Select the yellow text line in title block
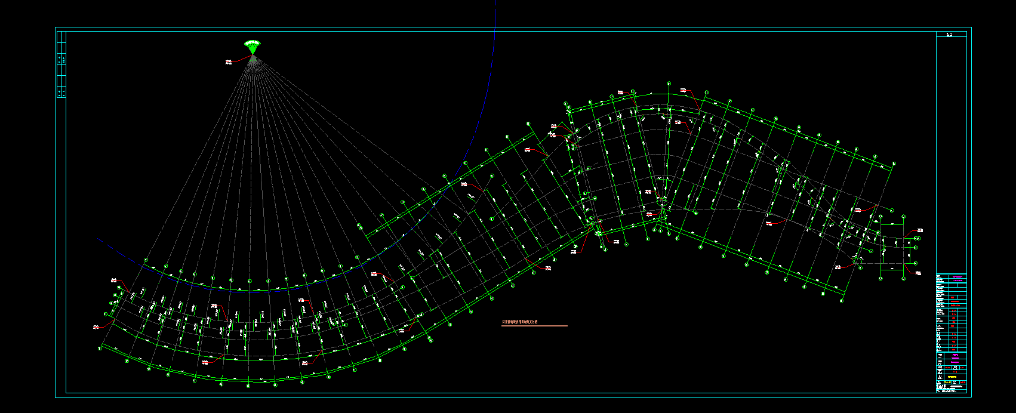 click(952, 377)
